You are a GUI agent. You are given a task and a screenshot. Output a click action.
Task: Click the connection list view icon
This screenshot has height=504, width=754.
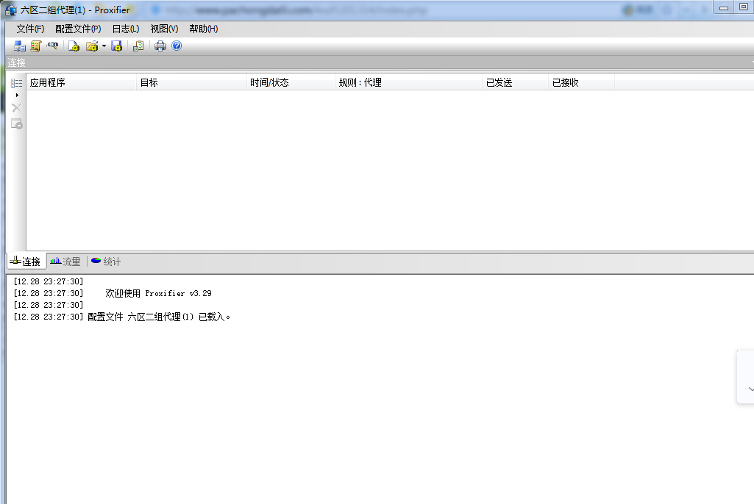[17, 84]
